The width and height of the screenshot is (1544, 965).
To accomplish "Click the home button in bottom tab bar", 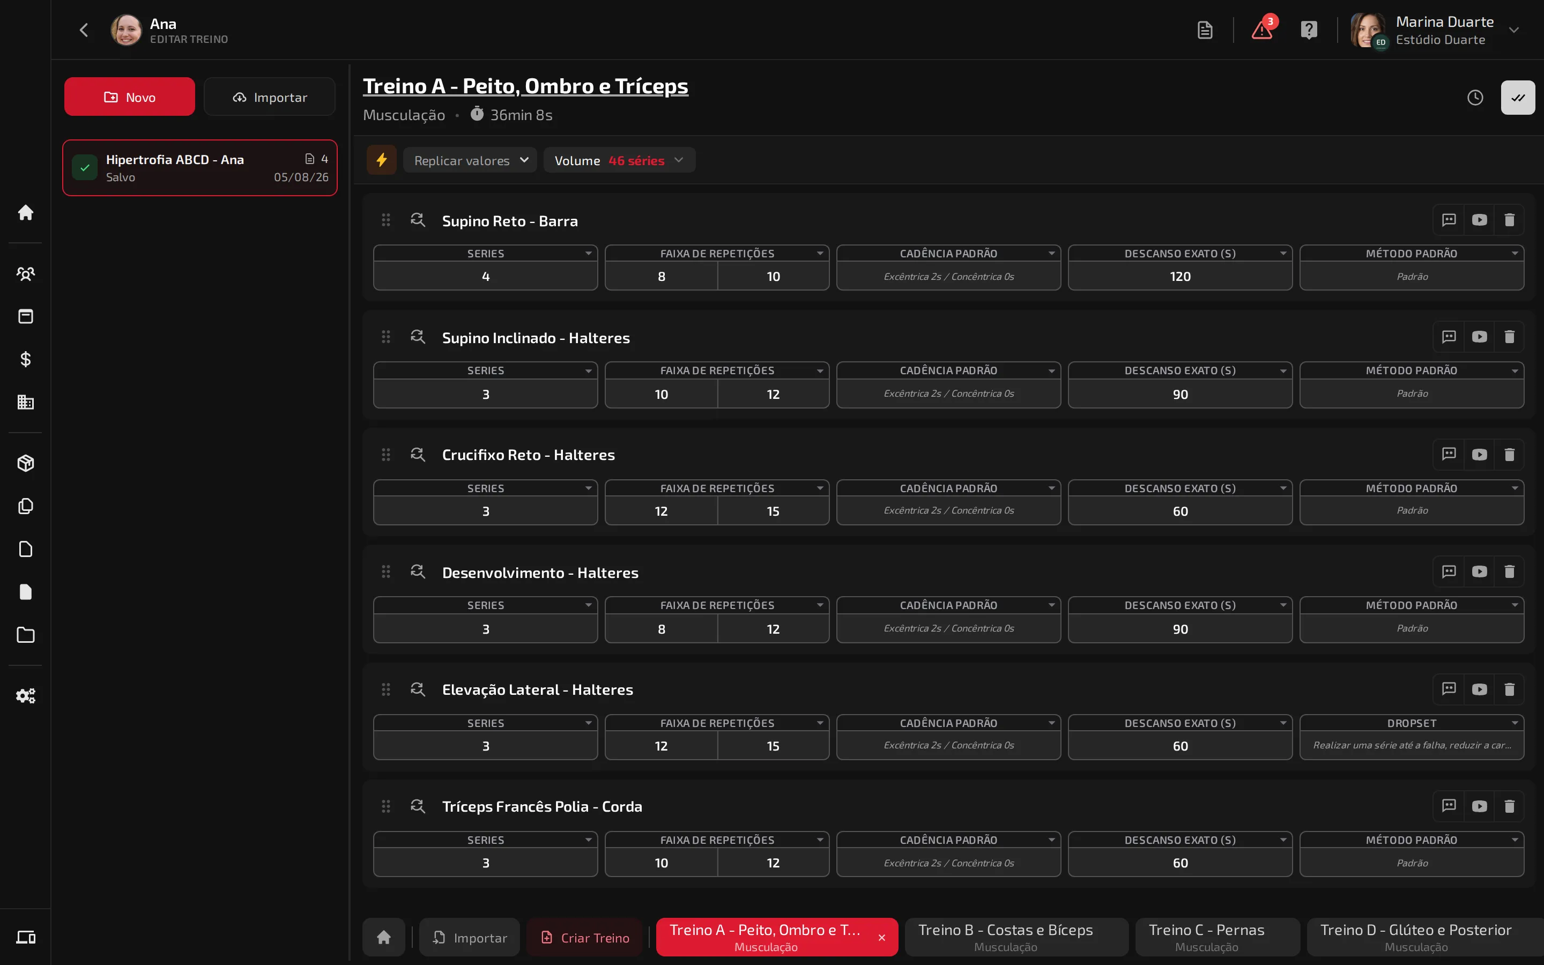I will click(x=383, y=938).
